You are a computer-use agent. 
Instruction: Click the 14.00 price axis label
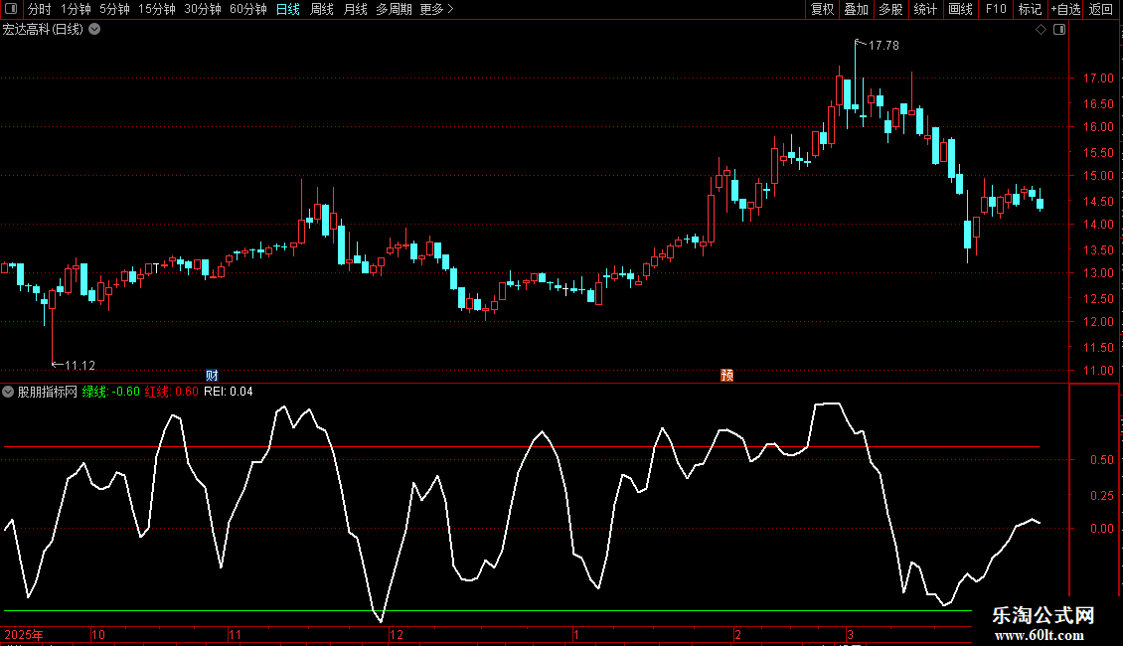[x=1098, y=225]
